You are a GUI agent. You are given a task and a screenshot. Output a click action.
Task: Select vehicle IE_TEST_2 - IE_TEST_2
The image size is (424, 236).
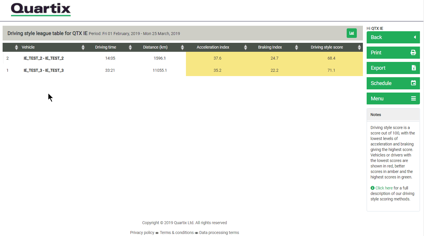pyautogui.click(x=44, y=58)
